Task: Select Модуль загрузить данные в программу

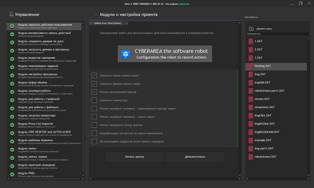Action: [44, 51]
